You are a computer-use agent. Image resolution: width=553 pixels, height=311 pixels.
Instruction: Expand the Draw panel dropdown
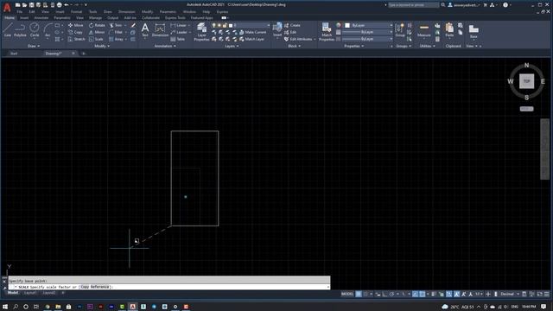34,46
